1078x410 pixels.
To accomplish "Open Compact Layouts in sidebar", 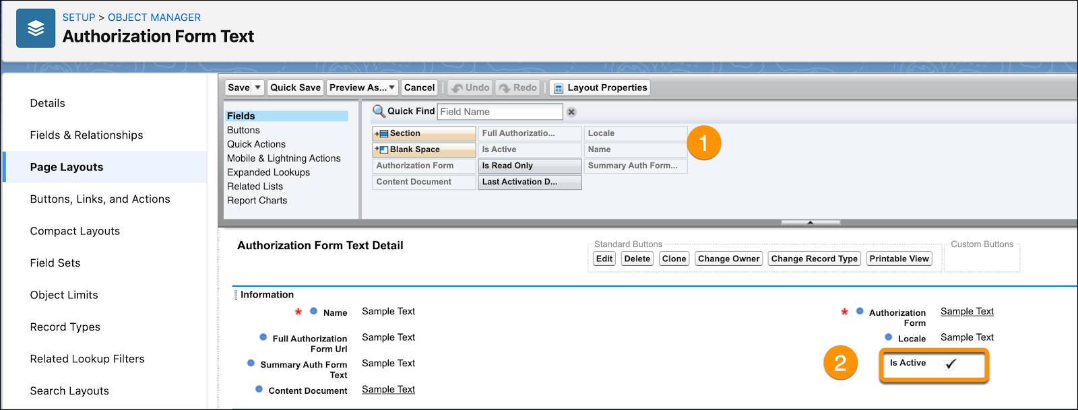I will (75, 231).
